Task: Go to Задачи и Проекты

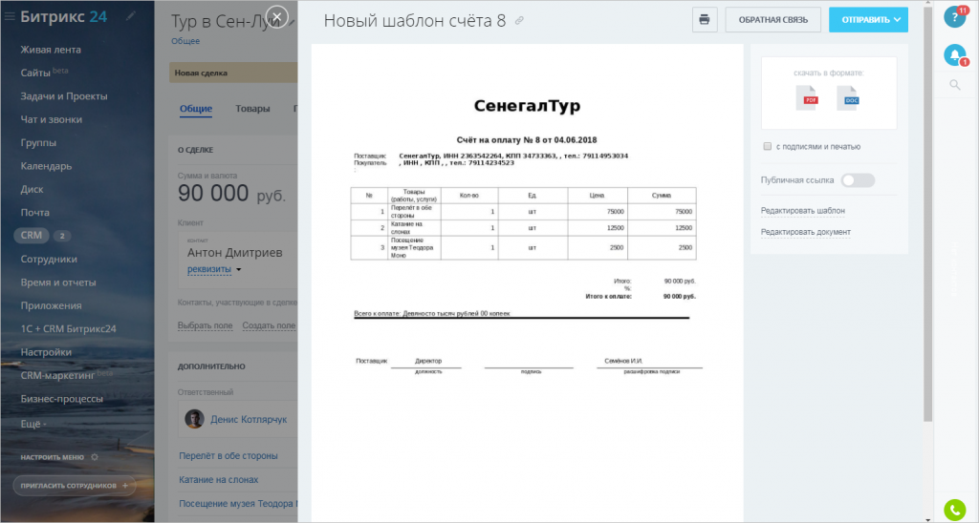Action: coord(64,96)
